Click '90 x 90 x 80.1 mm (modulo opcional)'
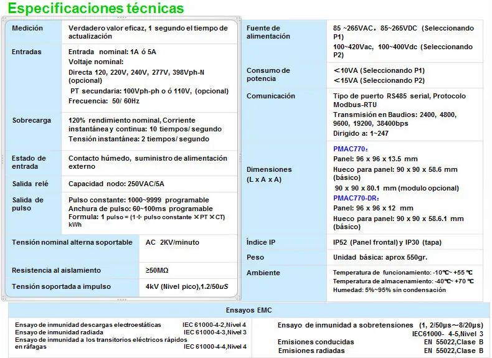 click(397, 188)
